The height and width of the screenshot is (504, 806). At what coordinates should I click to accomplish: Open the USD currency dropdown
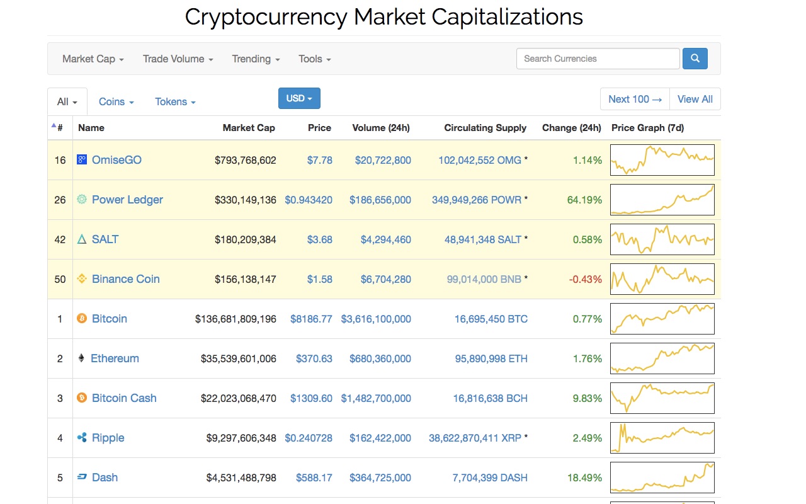[x=298, y=98]
